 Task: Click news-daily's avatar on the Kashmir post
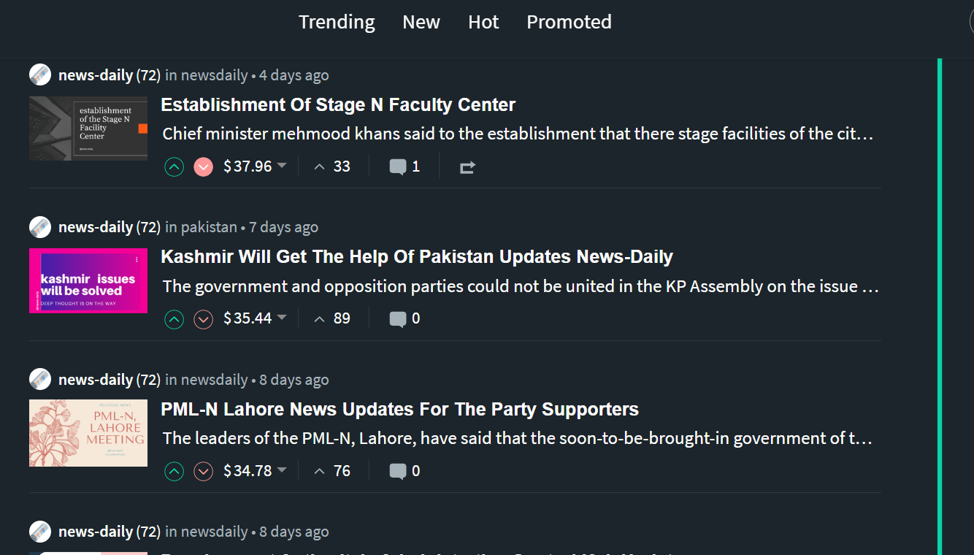(x=40, y=227)
